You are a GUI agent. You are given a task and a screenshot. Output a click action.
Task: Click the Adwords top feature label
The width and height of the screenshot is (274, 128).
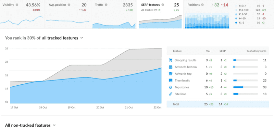(x=183, y=74)
